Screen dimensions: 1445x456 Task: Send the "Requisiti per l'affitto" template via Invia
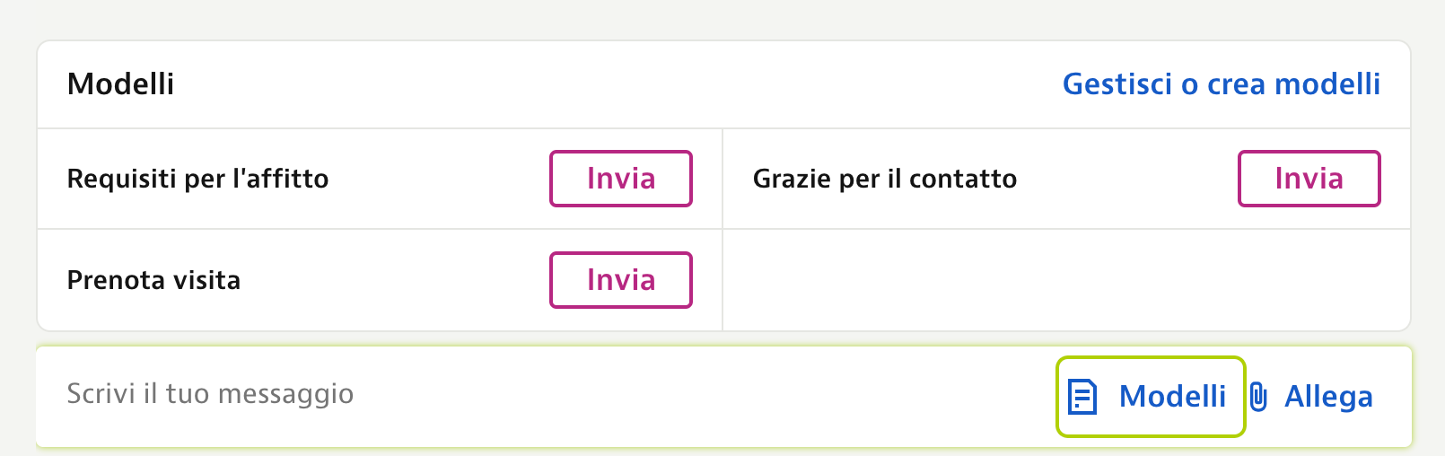(x=621, y=179)
